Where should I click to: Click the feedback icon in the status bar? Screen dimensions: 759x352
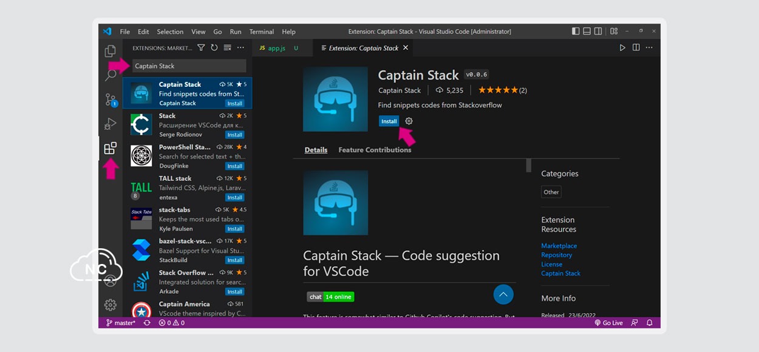(x=635, y=323)
